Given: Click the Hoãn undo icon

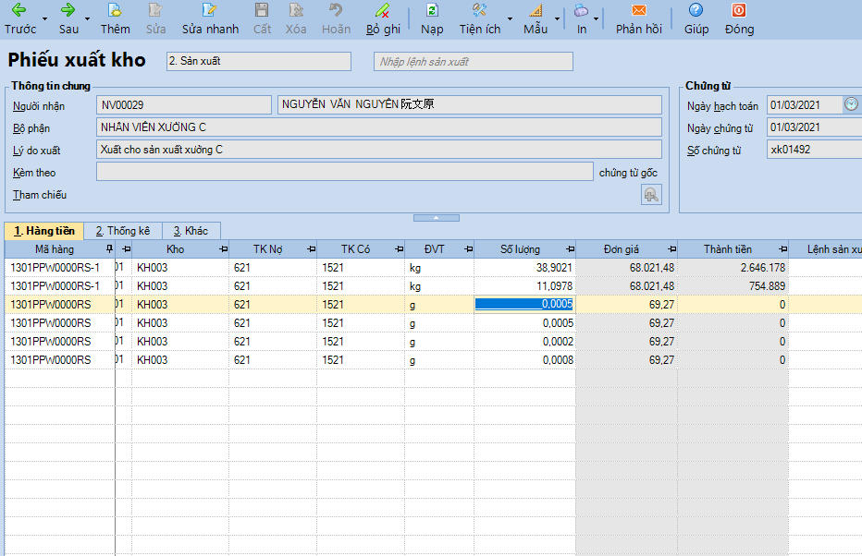Looking at the screenshot, I should (336, 18).
